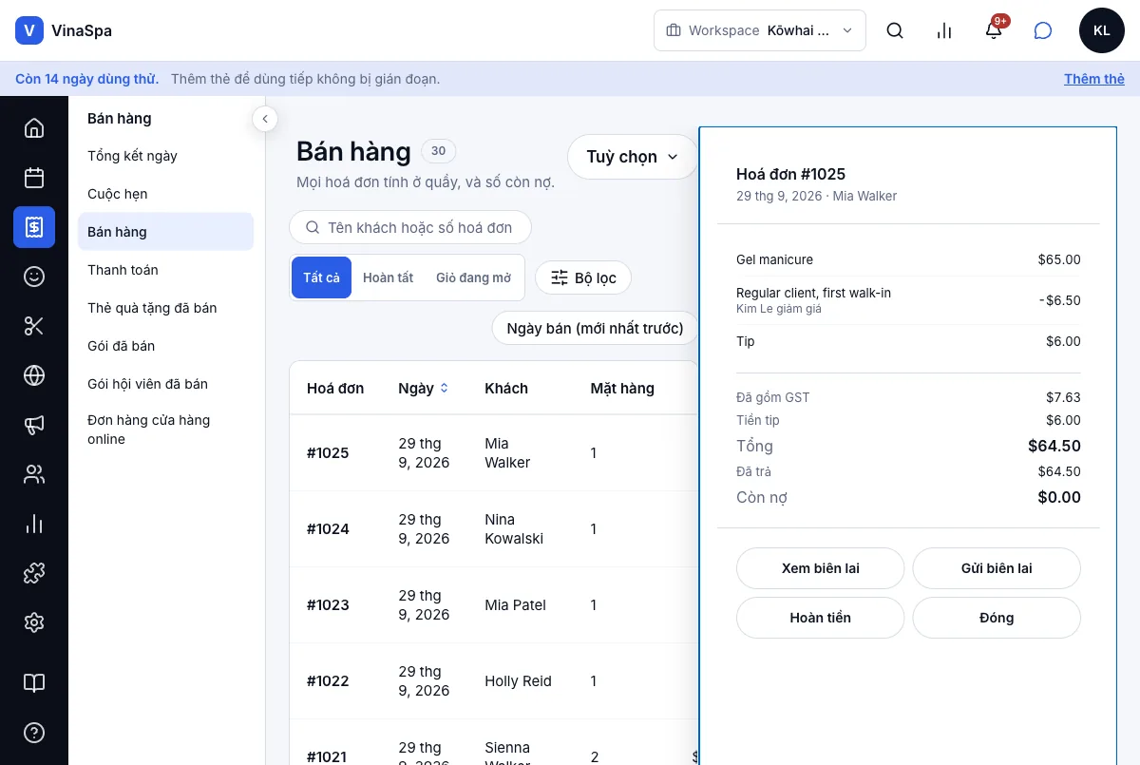Click the 'Hoàn tiền' button
This screenshot has width=1140, height=765.
tap(820, 618)
